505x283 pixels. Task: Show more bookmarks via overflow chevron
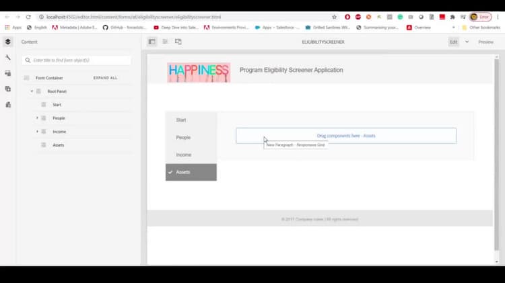tap(454, 28)
